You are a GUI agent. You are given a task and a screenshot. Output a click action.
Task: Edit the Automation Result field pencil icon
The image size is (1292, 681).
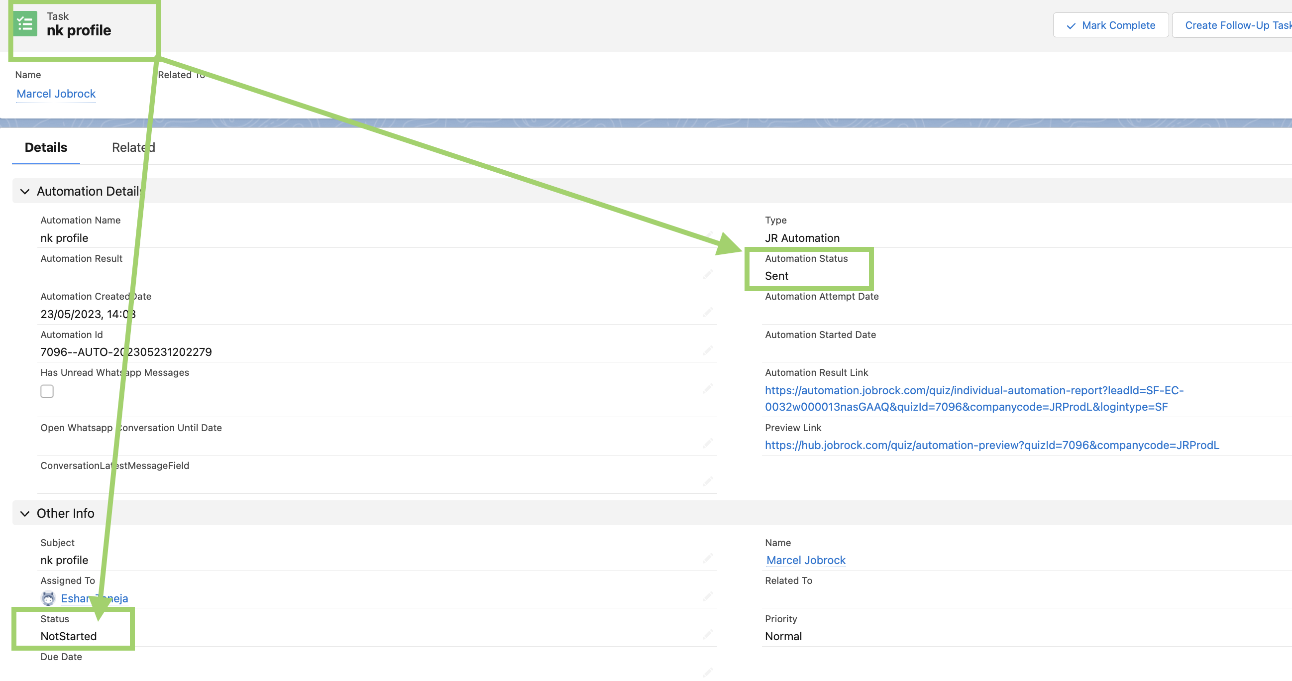(x=707, y=274)
